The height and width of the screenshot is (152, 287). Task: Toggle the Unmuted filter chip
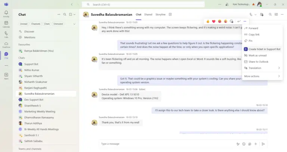[x=58, y=24]
